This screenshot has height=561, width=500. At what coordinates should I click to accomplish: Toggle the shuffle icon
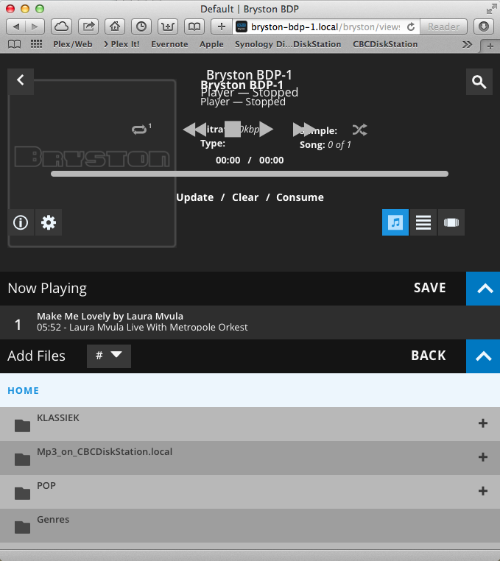pos(359,130)
